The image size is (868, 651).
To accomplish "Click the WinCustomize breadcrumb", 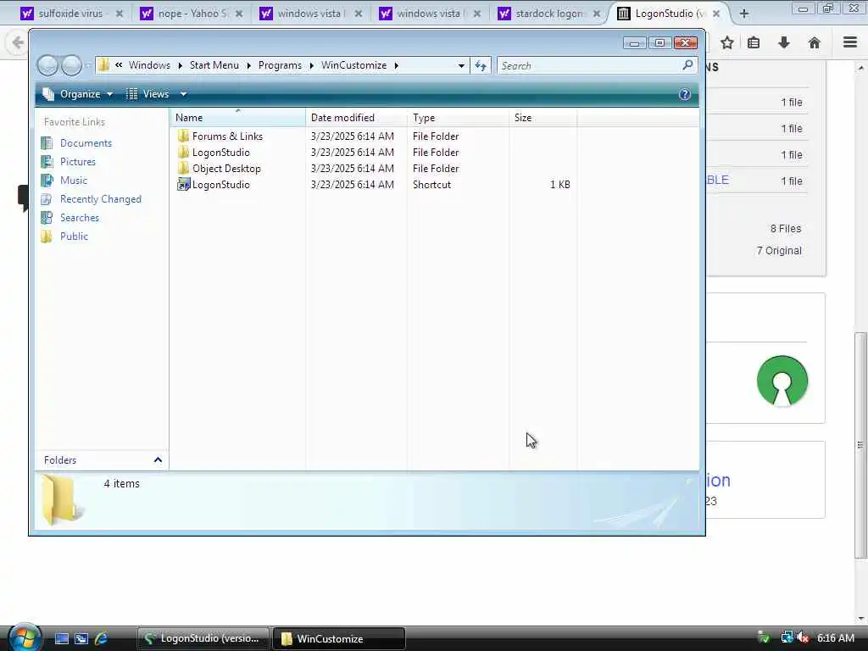I will pos(353,65).
